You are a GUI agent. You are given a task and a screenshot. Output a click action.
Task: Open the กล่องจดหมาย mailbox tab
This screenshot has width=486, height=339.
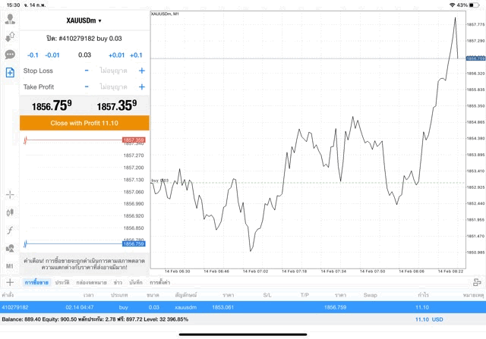(91, 282)
